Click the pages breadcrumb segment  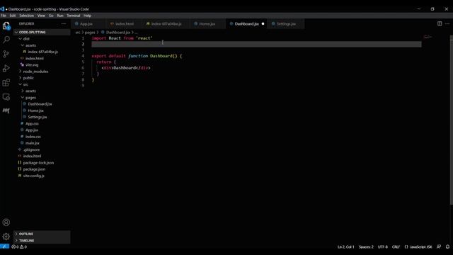[90, 33]
